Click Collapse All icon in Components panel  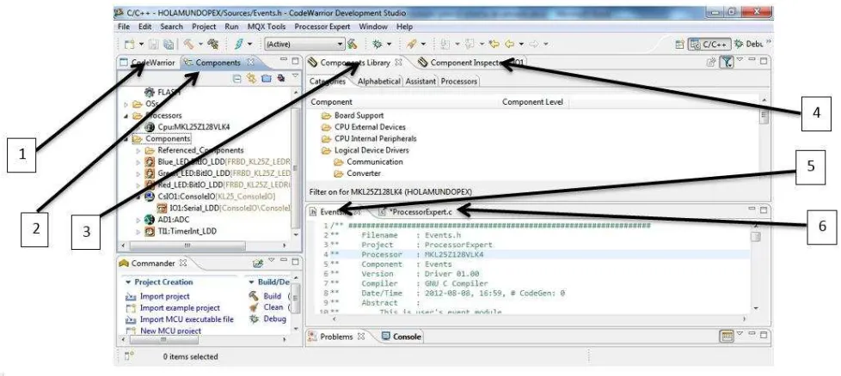click(x=236, y=78)
